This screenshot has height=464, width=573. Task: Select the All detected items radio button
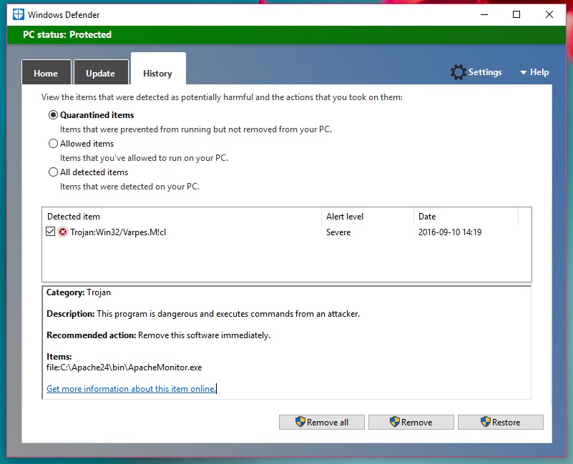pyautogui.click(x=54, y=172)
